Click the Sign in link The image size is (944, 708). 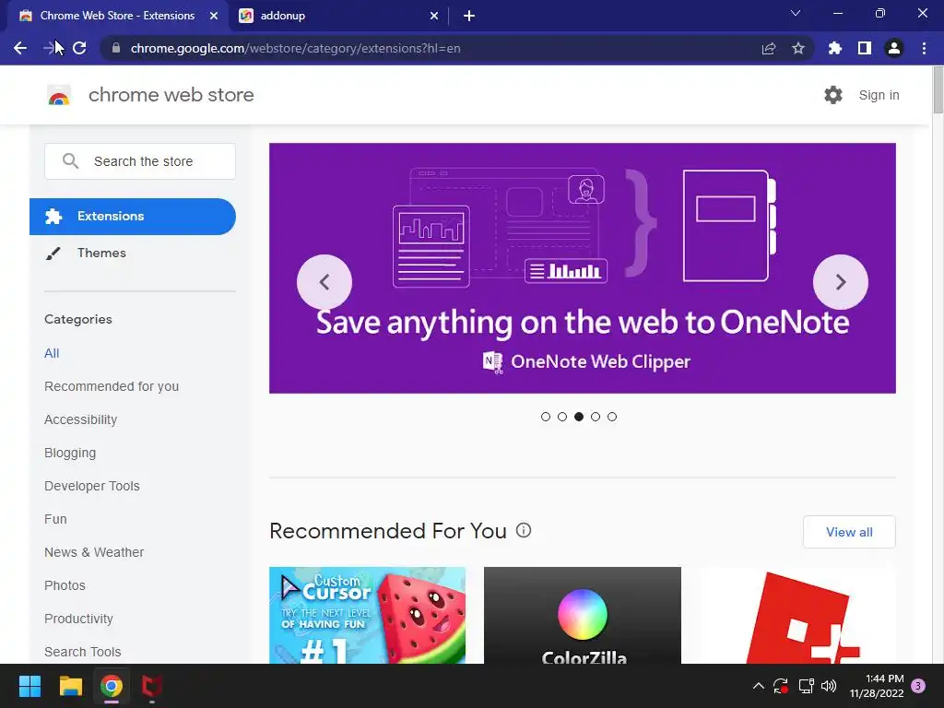(x=879, y=95)
